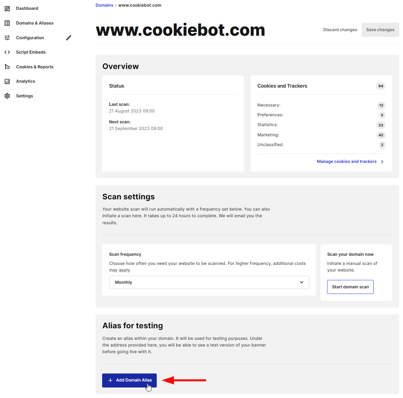Click the last scan date 21 August 2023 09:00
This screenshot has width=403, height=398.
132,111
